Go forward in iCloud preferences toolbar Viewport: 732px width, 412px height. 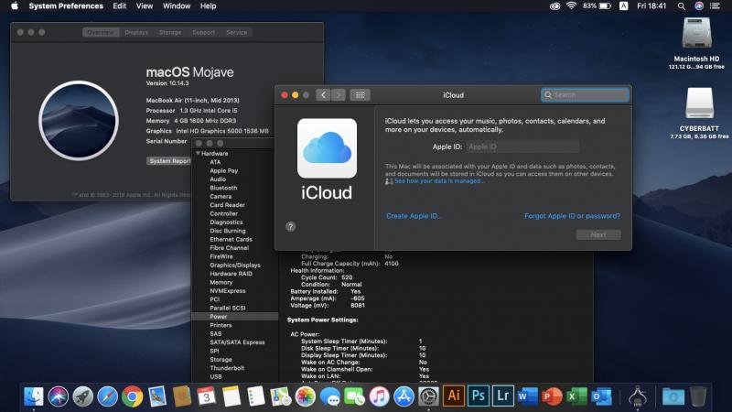click(339, 95)
